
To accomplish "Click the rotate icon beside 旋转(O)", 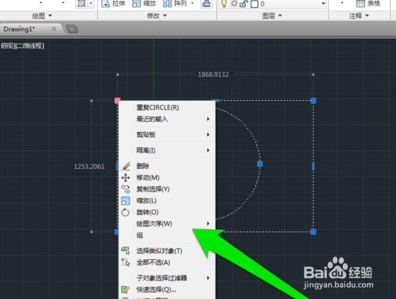I will click(125, 213).
